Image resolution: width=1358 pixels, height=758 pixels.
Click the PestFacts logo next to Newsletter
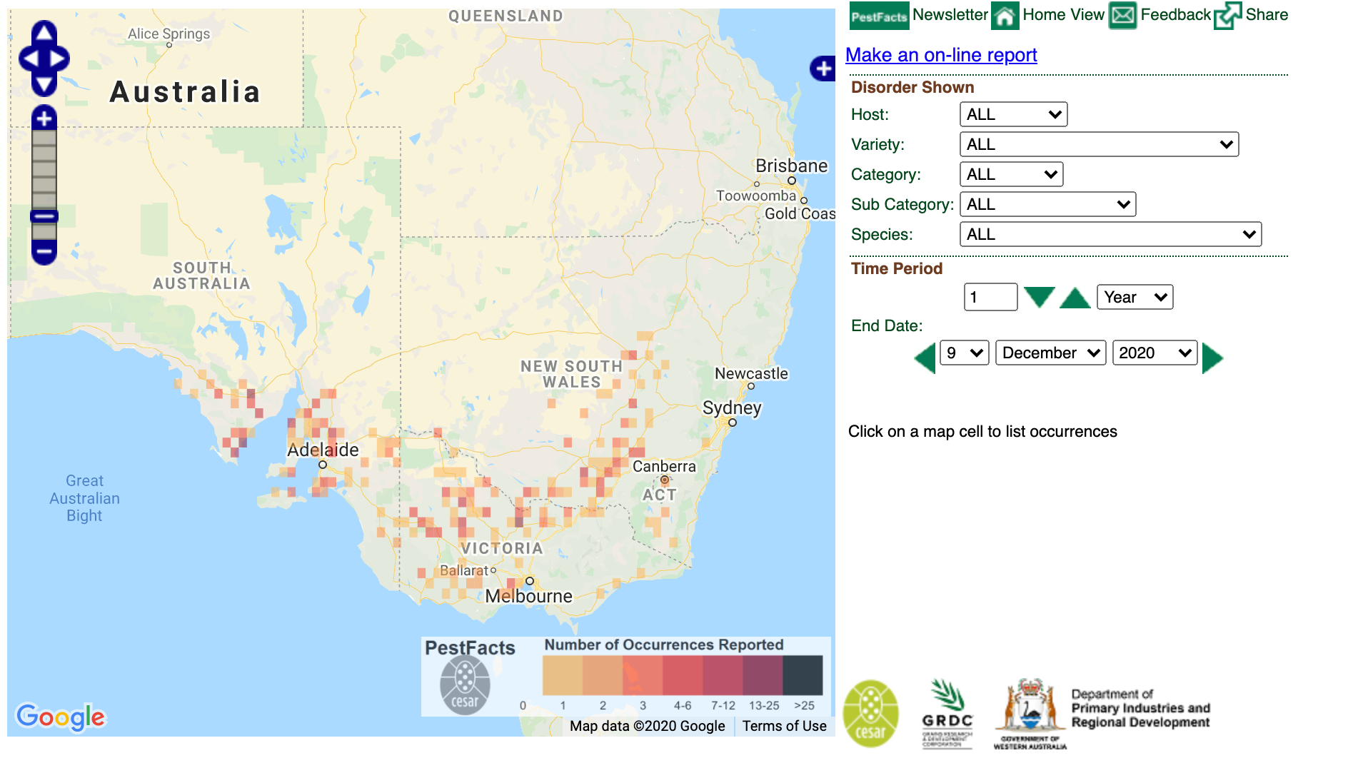tap(879, 14)
